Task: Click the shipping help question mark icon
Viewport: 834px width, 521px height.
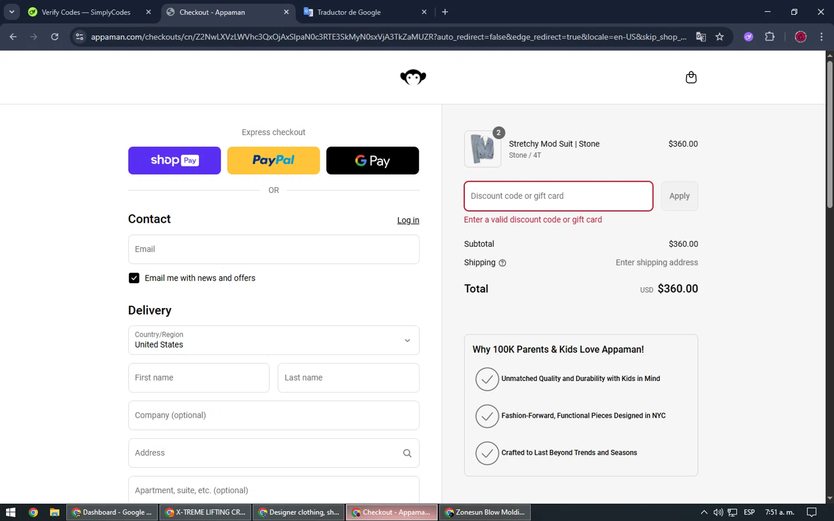Action: 502,263
